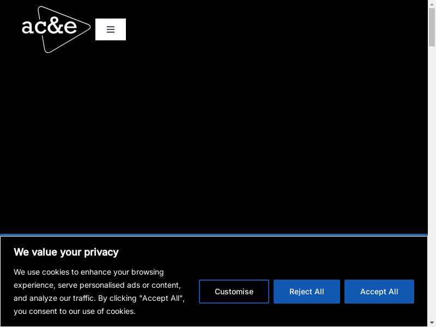Open Customise cookie preferences
Image resolution: width=436 pixels, height=327 pixels.
(x=234, y=292)
